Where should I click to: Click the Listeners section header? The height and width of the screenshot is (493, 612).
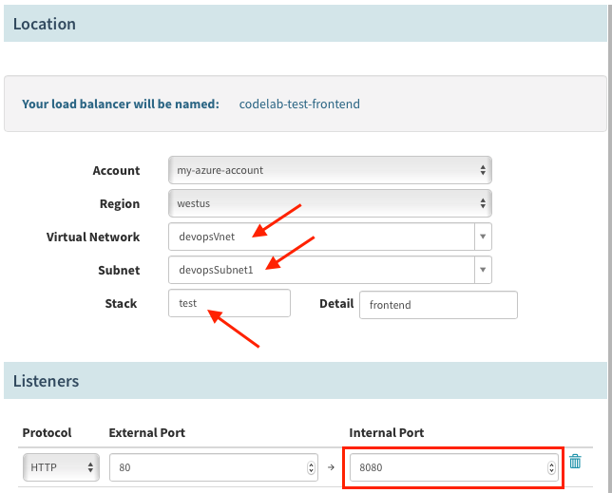tap(305, 381)
